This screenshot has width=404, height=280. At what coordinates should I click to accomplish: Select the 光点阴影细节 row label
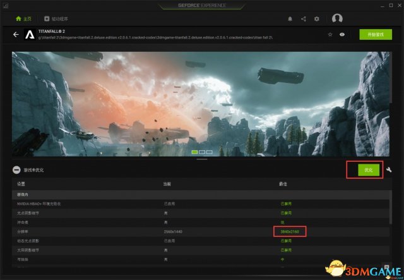(28, 213)
